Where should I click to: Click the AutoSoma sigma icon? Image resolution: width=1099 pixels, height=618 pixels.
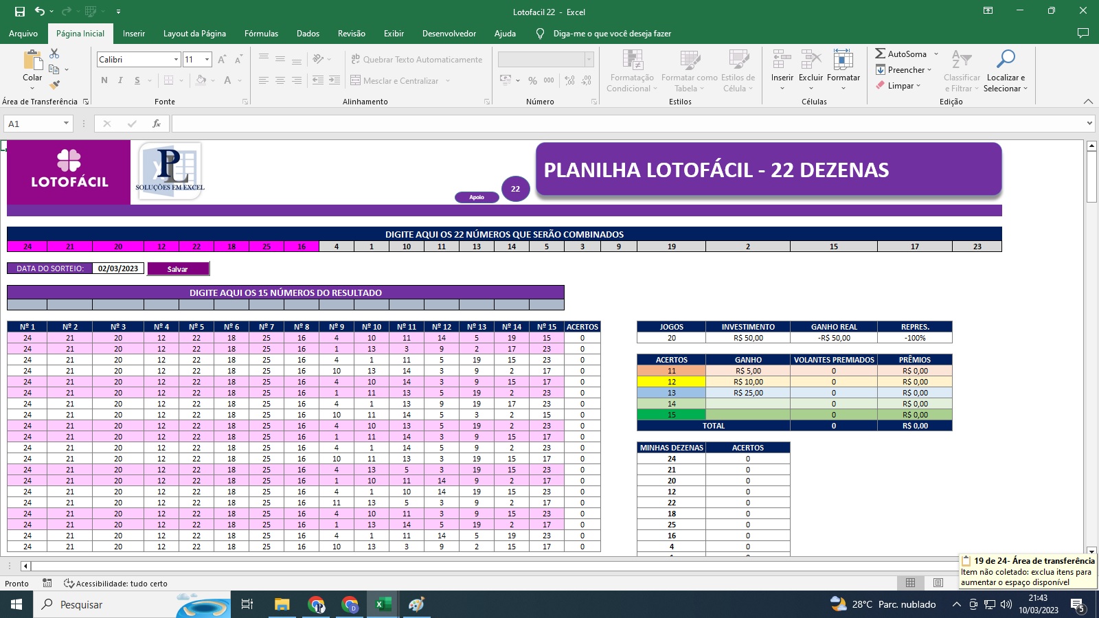(880, 54)
